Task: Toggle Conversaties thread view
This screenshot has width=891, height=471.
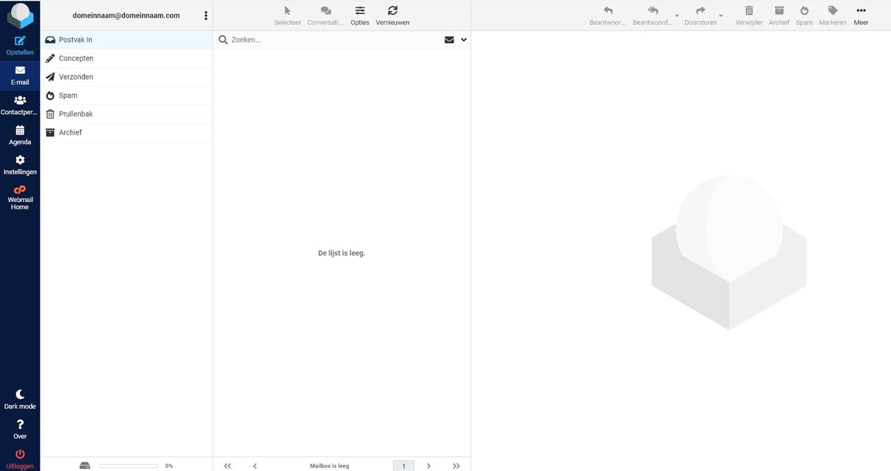Action: pyautogui.click(x=325, y=16)
